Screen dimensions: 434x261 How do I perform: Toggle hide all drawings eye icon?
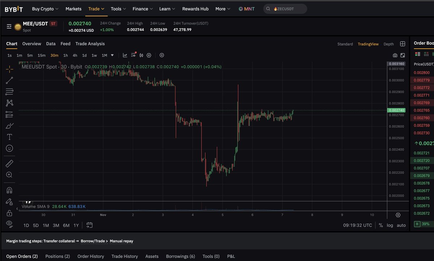[x=9, y=223]
